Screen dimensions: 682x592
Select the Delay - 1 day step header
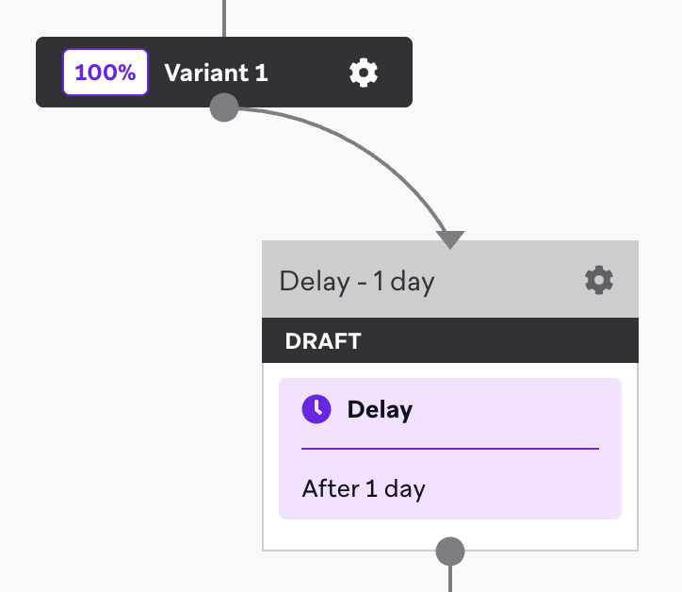(450, 279)
